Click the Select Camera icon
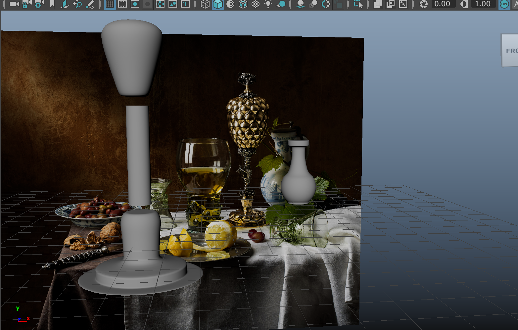518x330 pixels. pyautogui.click(x=14, y=4)
